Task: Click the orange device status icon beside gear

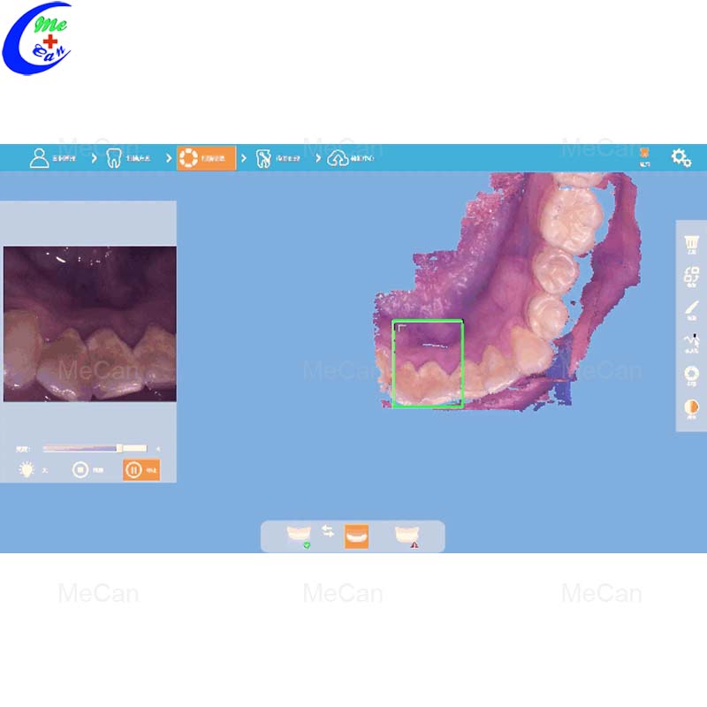Action: coord(644,156)
